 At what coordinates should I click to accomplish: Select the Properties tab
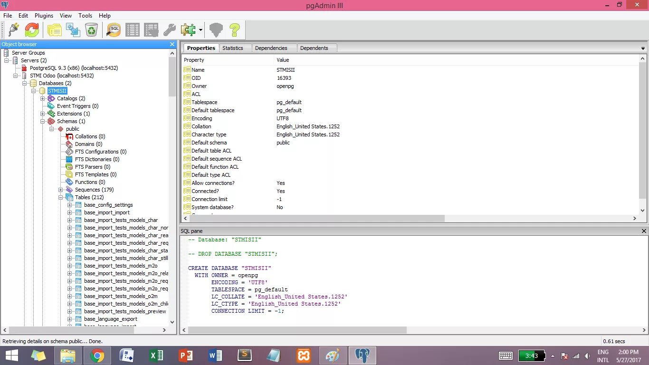(x=201, y=48)
